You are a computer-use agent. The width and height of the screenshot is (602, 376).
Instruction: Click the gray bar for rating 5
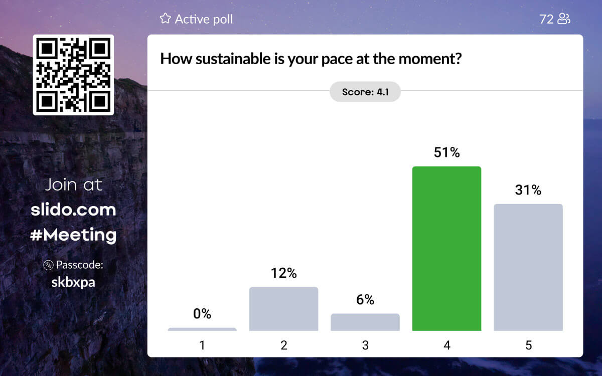pos(528,267)
